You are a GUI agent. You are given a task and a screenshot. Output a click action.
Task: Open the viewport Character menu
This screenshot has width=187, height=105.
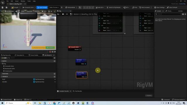tap(29, 11)
